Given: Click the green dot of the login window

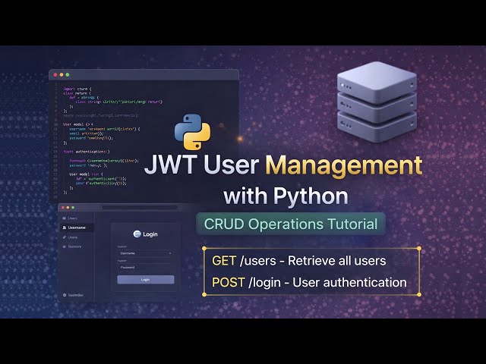Looking at the screenshot, I should pos(73,207).
